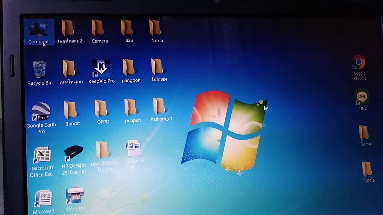This screenshot has width=383, height=215.
Task: Select the Pathom_dt folder
Action: point(161,109)
